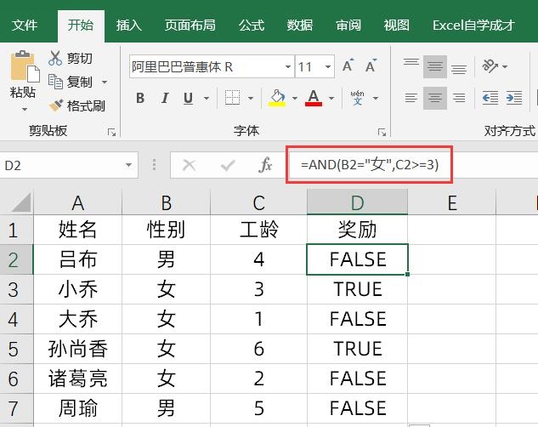Toggle Italic formatting

165,98
